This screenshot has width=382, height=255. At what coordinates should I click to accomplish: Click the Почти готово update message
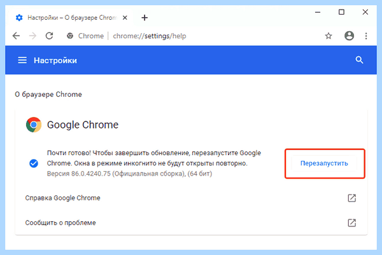coord(154,158)
